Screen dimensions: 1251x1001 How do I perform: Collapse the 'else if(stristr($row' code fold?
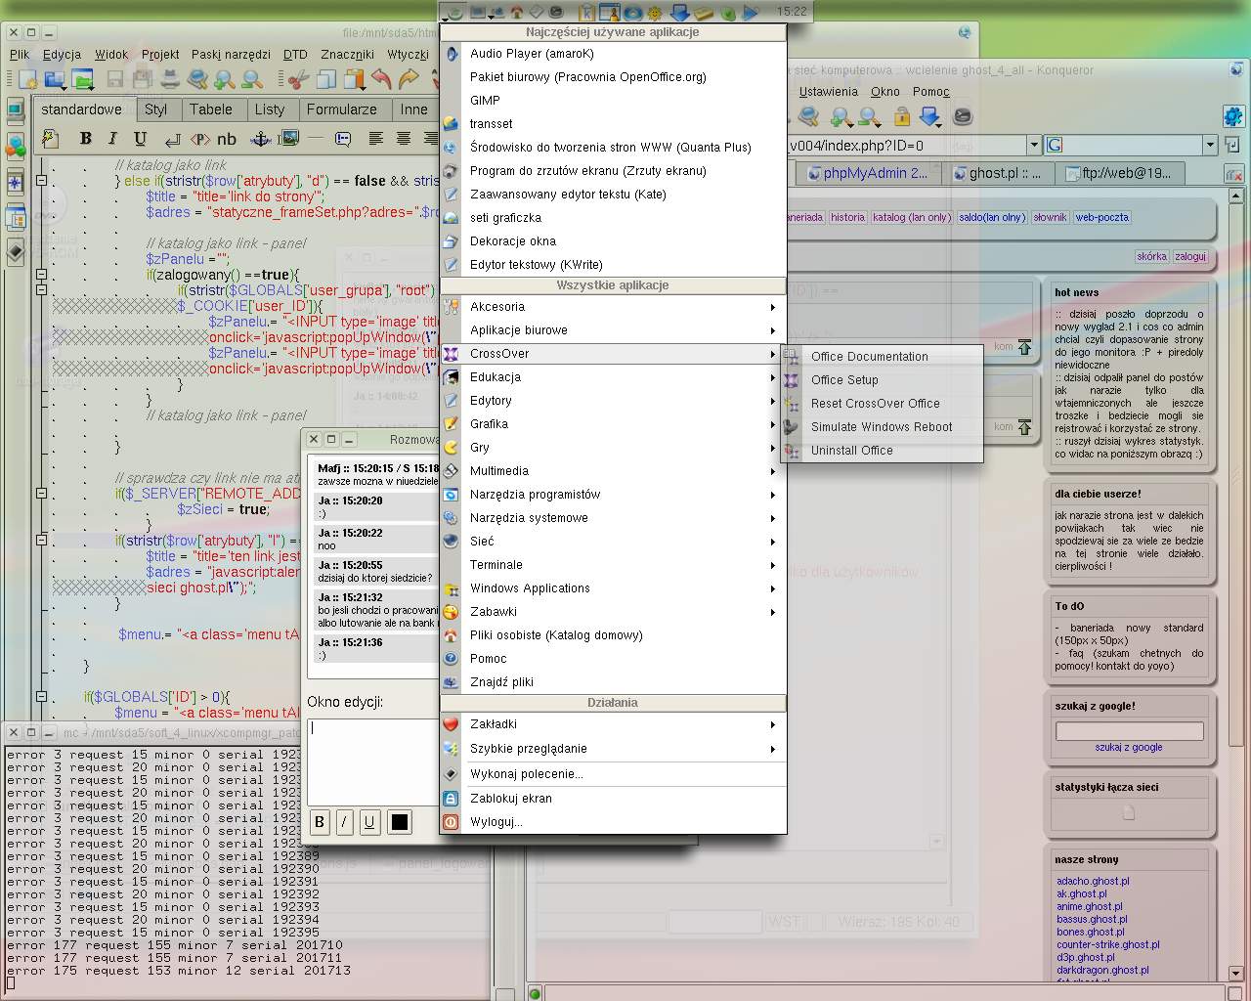(41, 181)
